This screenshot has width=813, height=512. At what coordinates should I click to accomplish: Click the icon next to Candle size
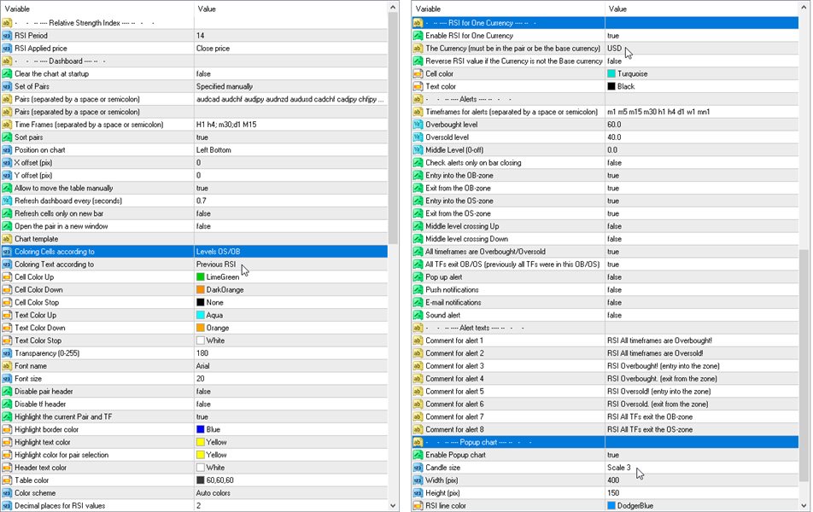tap(418, 468)
